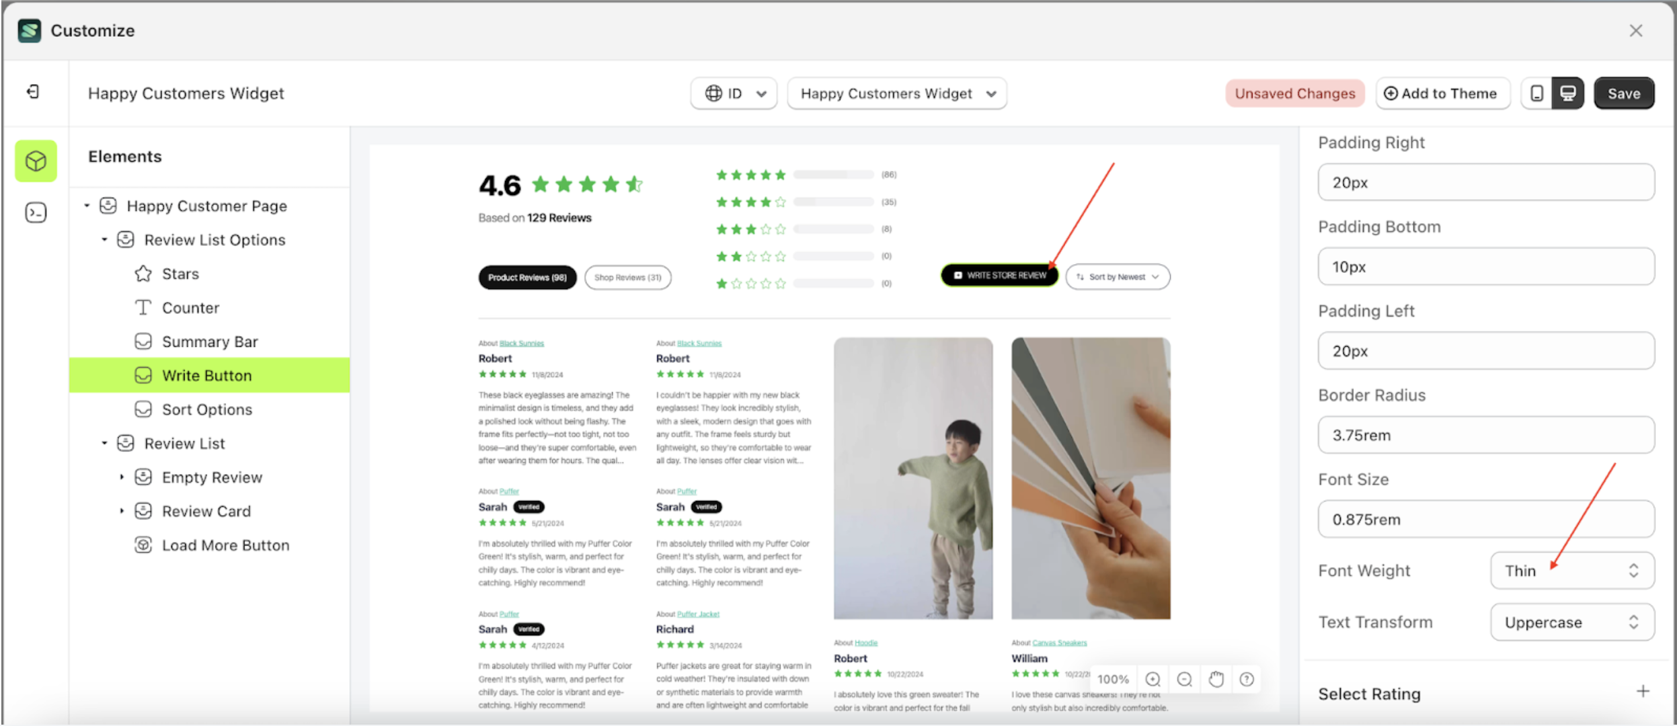Viewport: 1677px width, 726px height.
Task: Click the Add to Theme link
Action: (1443, 93)
